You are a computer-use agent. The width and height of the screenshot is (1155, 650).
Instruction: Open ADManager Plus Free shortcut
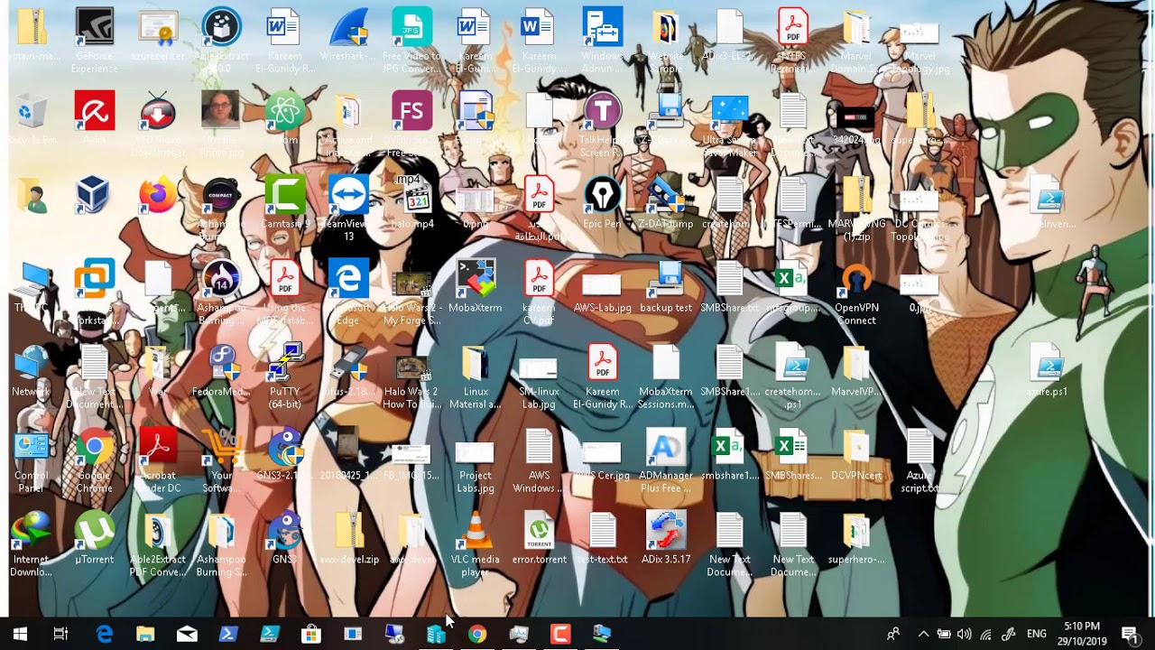pos(666,447)
